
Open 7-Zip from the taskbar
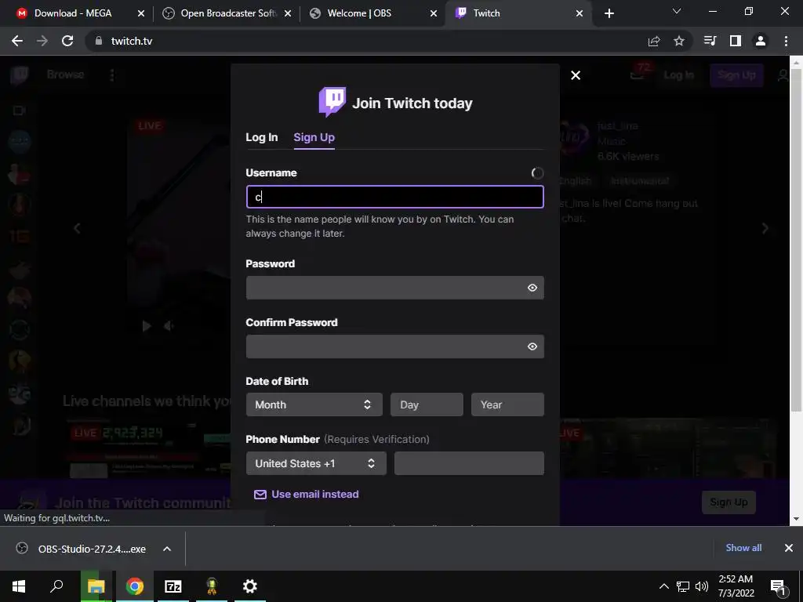coord(173,586)
